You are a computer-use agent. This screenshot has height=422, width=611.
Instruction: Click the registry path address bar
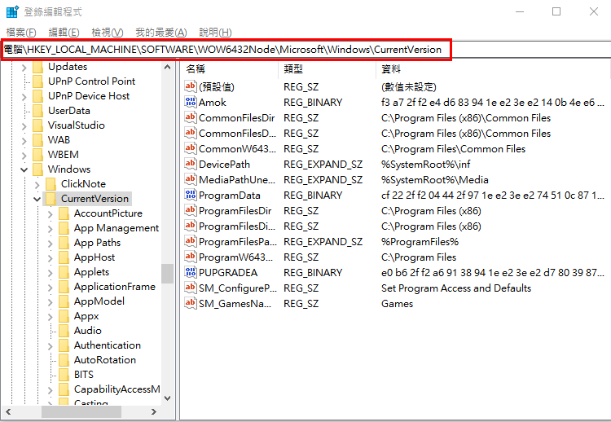[226, 50]
